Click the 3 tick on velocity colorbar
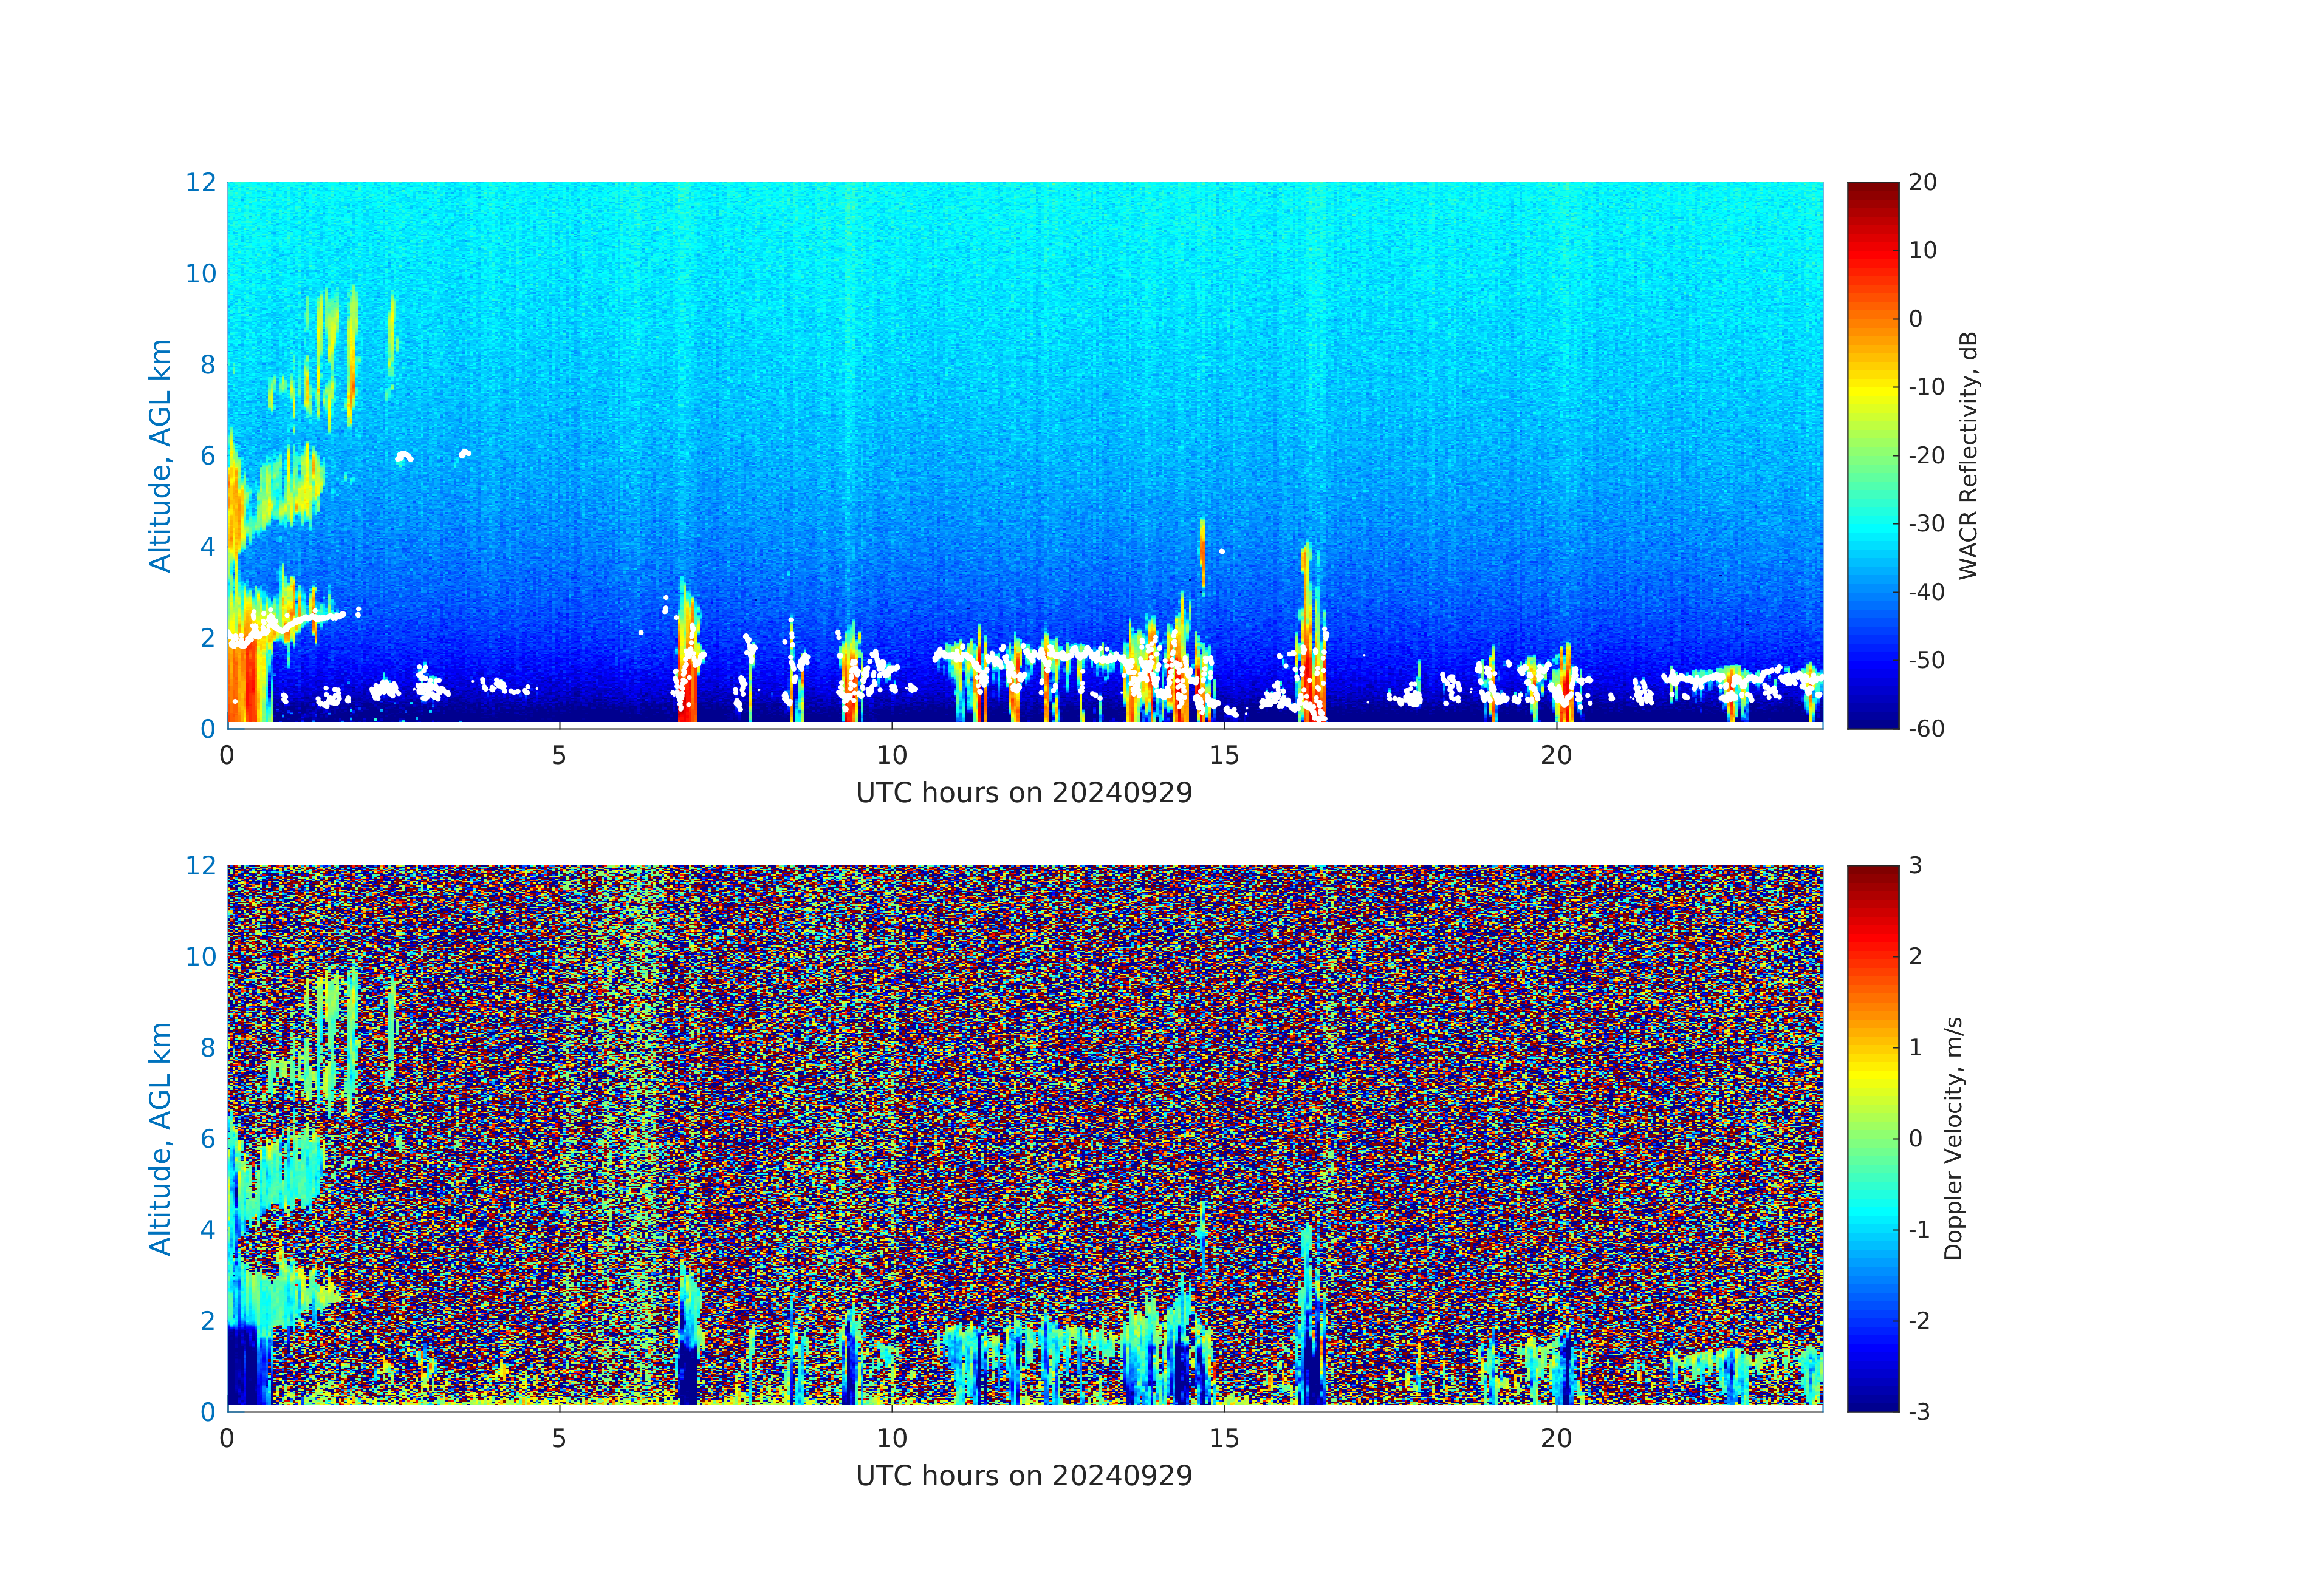Screen dimensions: 2324x1594 point(1915,865)
